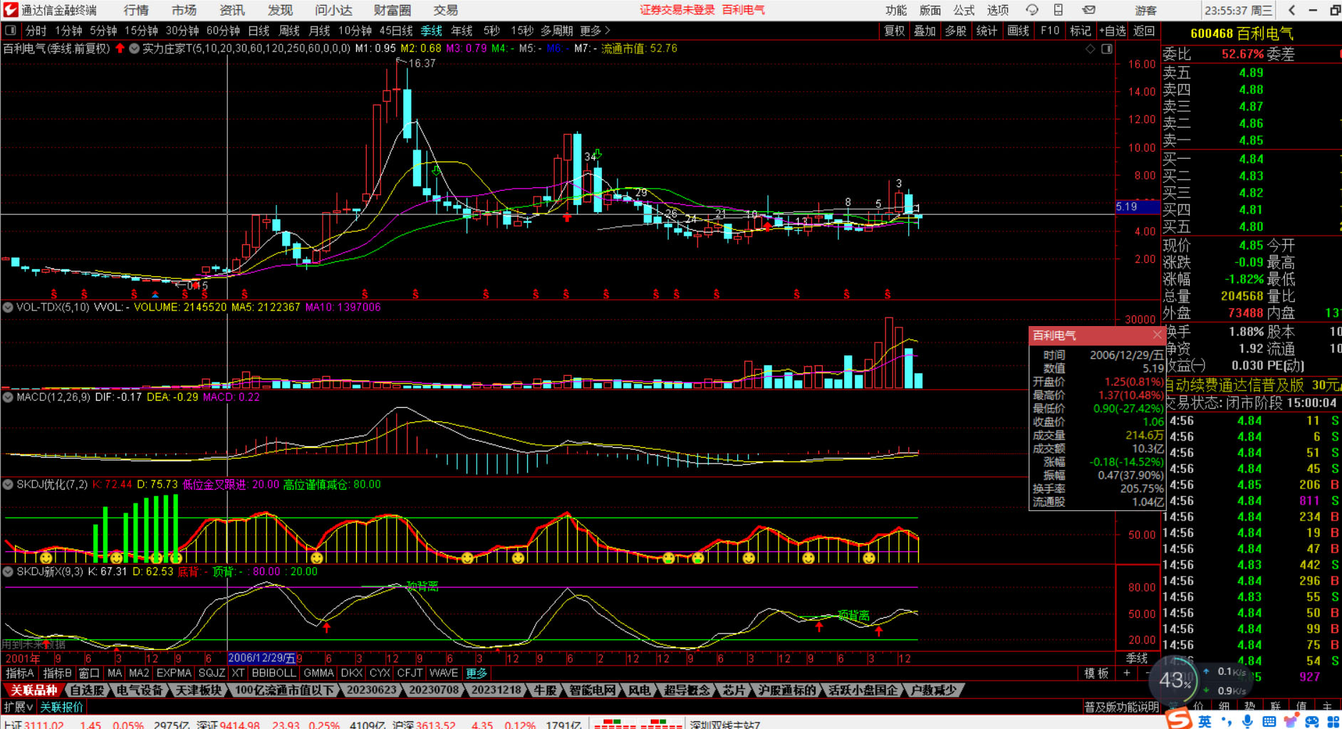Open the 扩展 dropdown at bottom left
The height and width of the screenshot is (729, 1342).
(19, 707)
